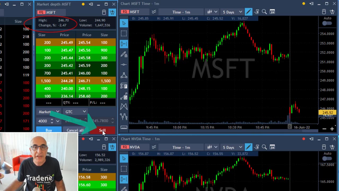
Task: Click ask price 246.71 in Market depth MSFT
Action: pyautogui.click(x=84, y=81)
